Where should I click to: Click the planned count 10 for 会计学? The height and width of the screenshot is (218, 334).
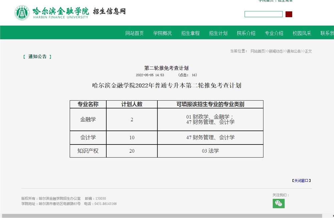pos(132,137)
